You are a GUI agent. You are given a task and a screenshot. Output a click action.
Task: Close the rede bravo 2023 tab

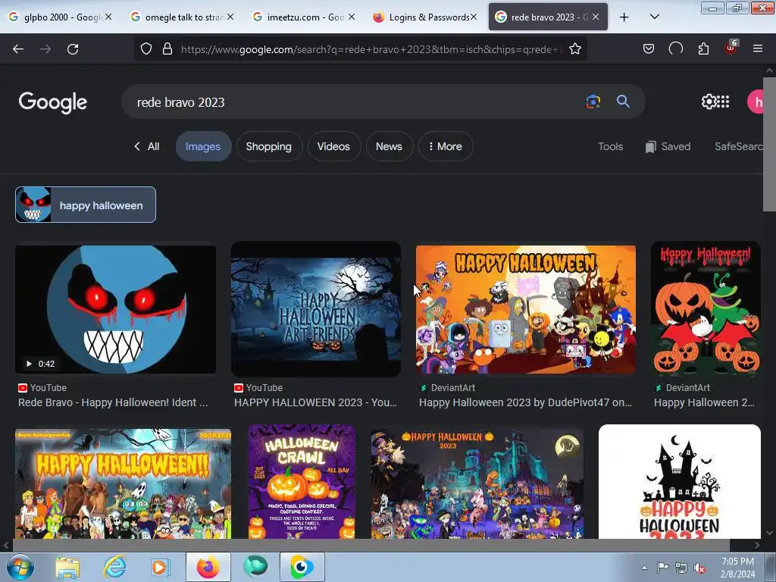596,17
